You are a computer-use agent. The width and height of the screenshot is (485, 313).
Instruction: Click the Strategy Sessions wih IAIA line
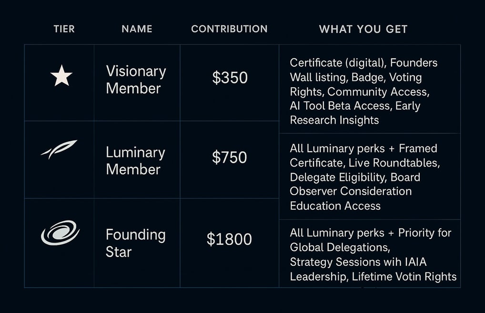[358, 262]
